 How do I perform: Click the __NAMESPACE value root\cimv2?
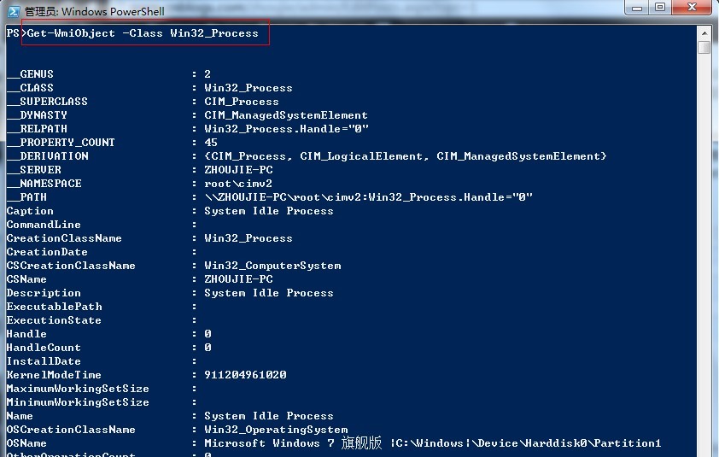(238, 184)
